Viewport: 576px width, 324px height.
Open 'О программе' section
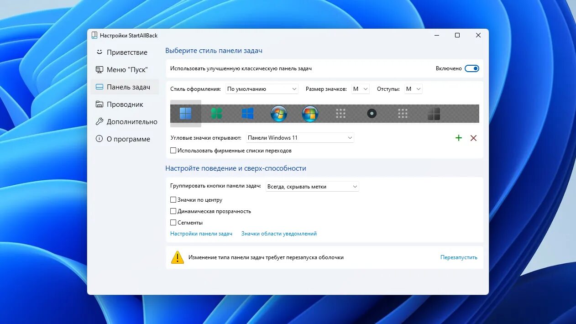(125, 139)
